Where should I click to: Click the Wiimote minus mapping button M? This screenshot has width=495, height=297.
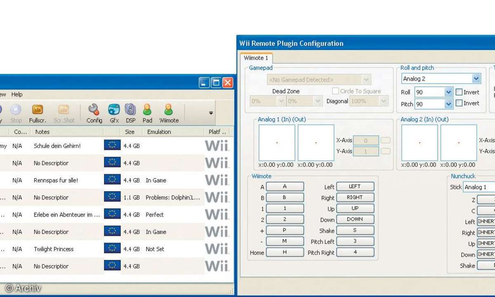click(285, 241)
